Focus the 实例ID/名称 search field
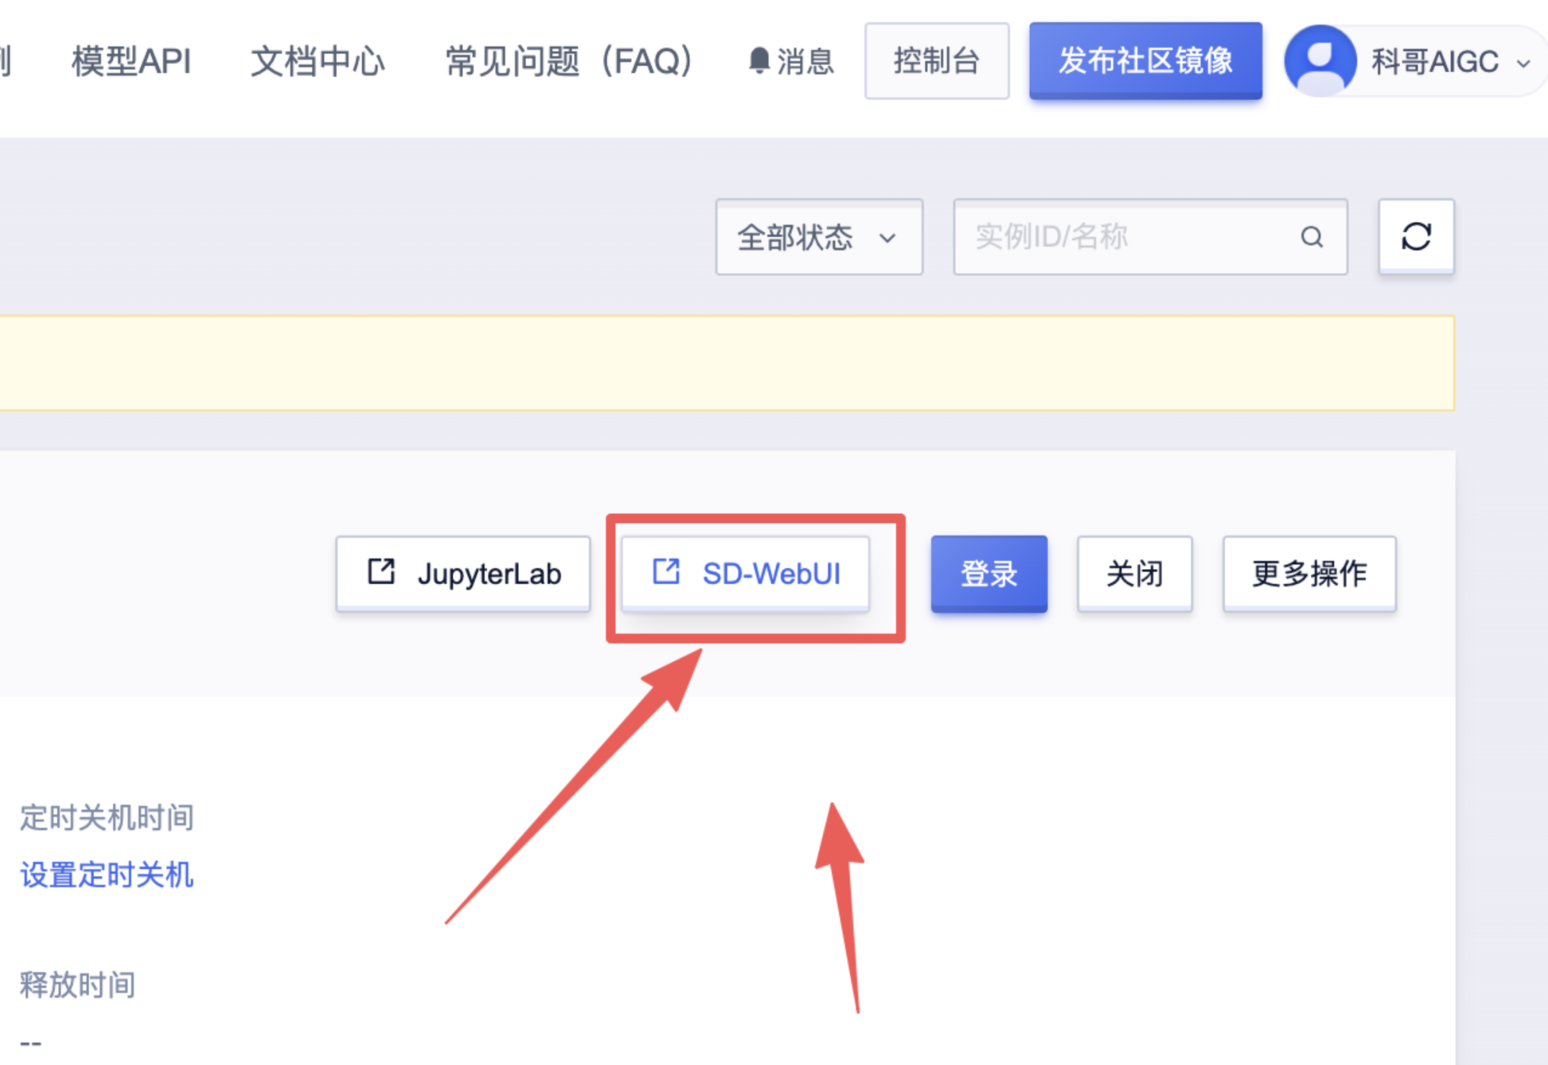 coord(1128,237)
